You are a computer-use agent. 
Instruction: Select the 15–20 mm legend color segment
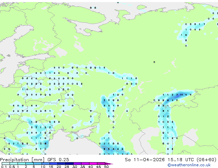(x=53, y=164)
